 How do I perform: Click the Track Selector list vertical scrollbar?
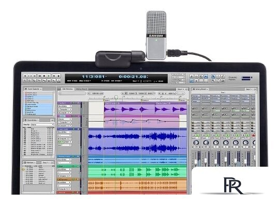[54, 104]
